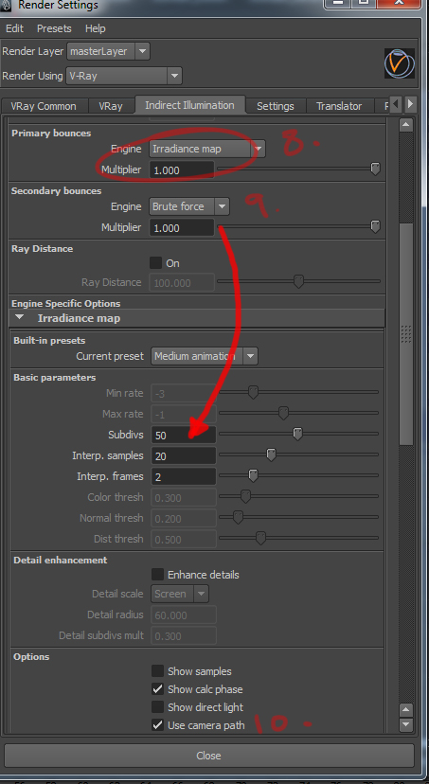Click the Interp. samples slider handle
Viewport: 429px width, 784px height.
click(271, 455)
